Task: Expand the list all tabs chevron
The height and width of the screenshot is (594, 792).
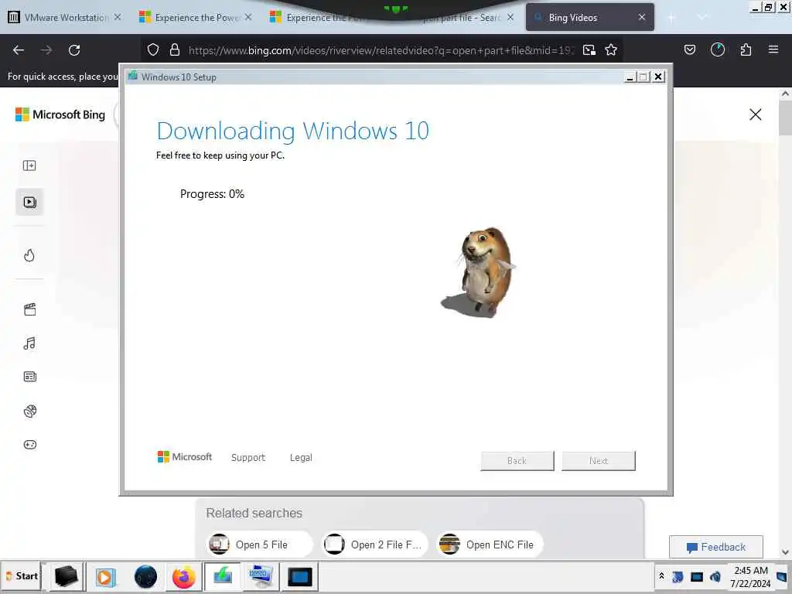Action: 702,17
